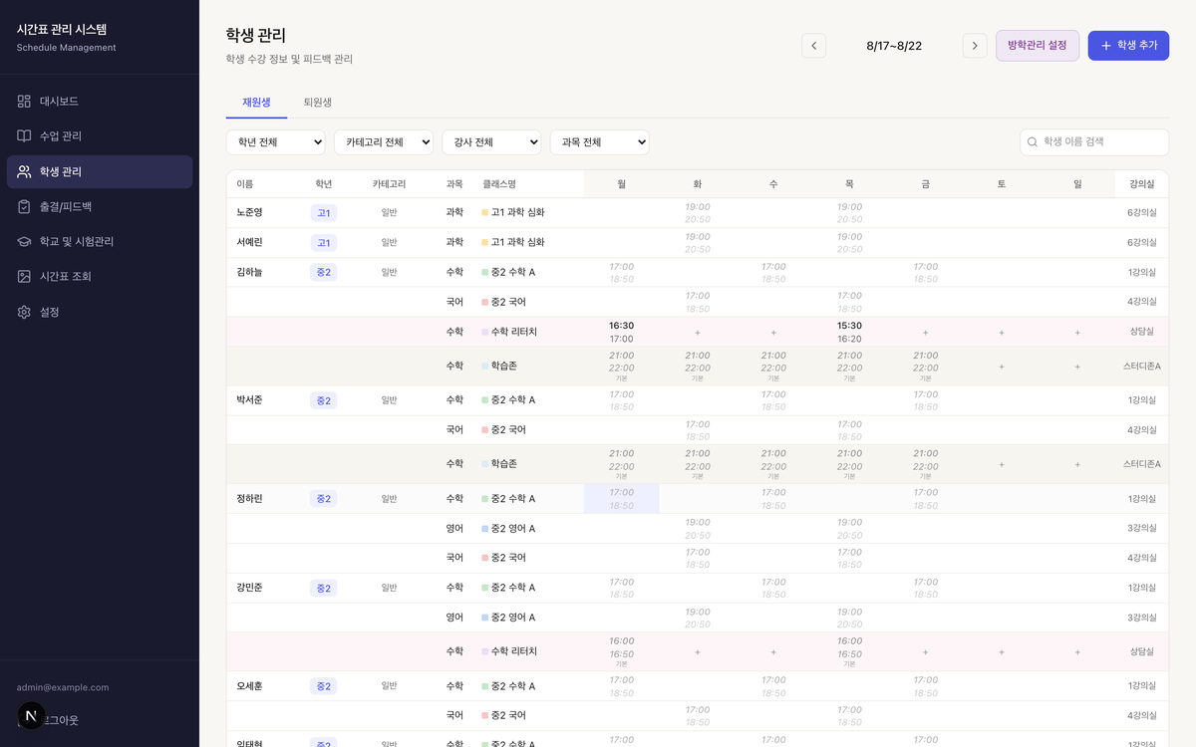
Task: Click the 시간표 조회 image icon
Action: coord(24,277)
